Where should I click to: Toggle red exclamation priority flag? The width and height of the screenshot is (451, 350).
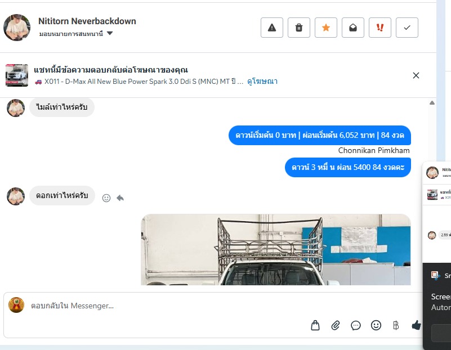[380, 28]
